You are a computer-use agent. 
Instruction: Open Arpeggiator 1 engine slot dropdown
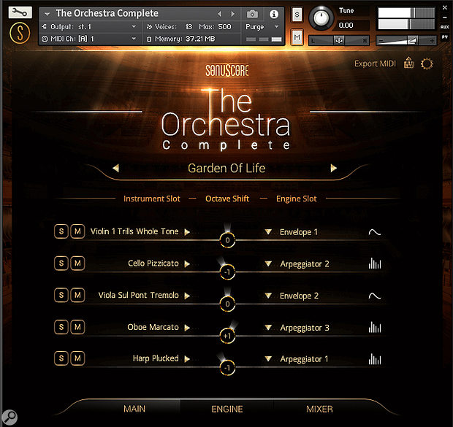(268, 359)
